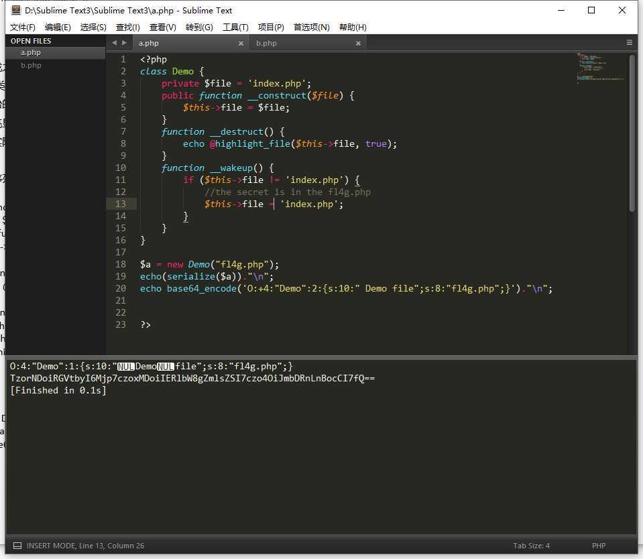
Task: Open the 项目(P) menu
Action: point(271,27)
